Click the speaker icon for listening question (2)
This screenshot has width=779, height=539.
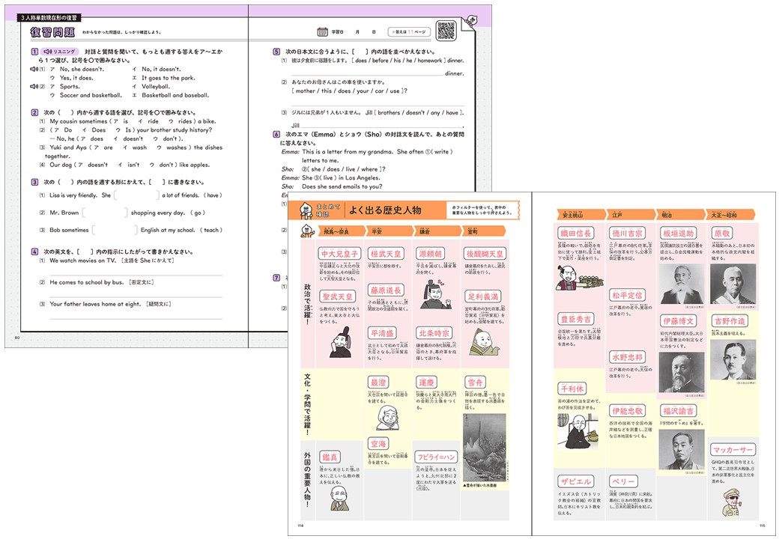click(34, 86)
